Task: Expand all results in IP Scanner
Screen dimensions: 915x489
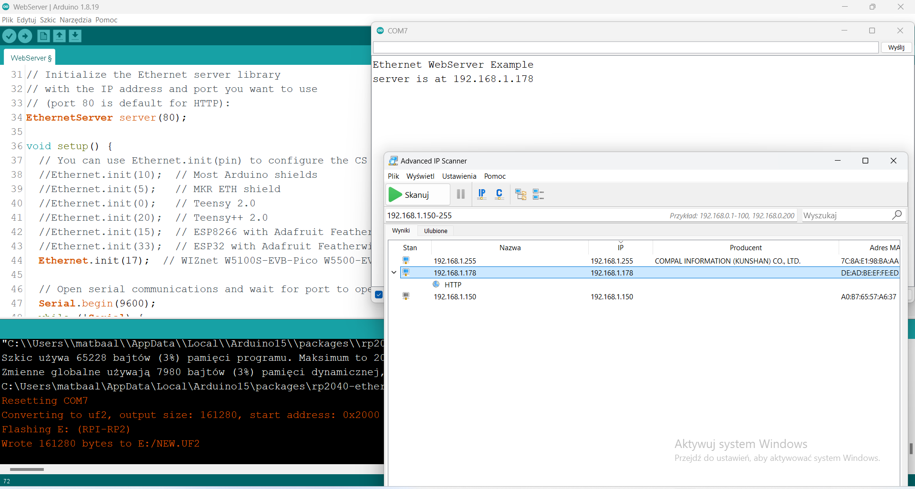Action: tap(521, 194)
